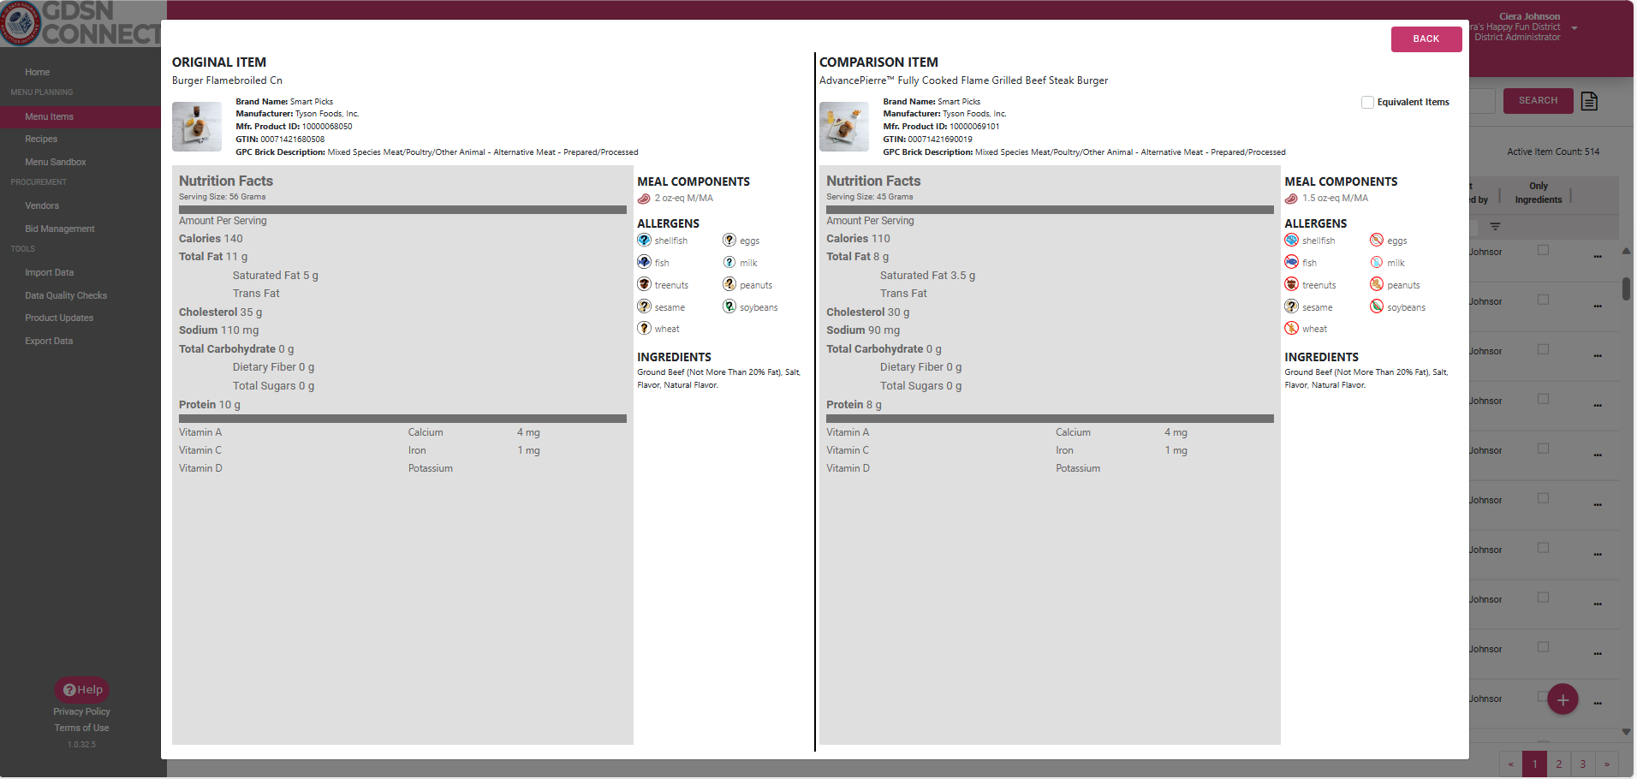Click the BACK button

click(1426, 39)
